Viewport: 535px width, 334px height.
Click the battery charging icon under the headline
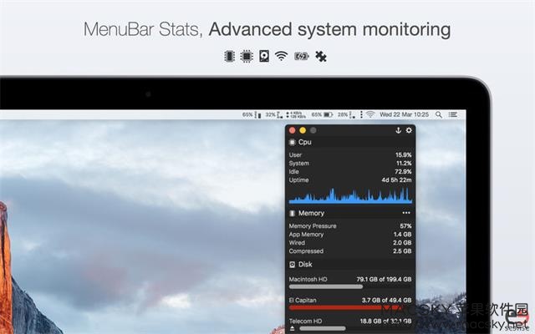click(302, 56)
